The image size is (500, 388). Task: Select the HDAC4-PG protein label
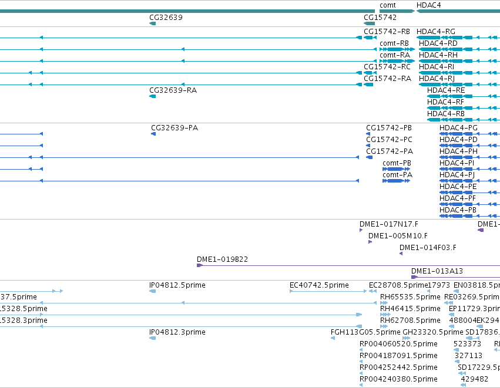click(x=458, y=128)
